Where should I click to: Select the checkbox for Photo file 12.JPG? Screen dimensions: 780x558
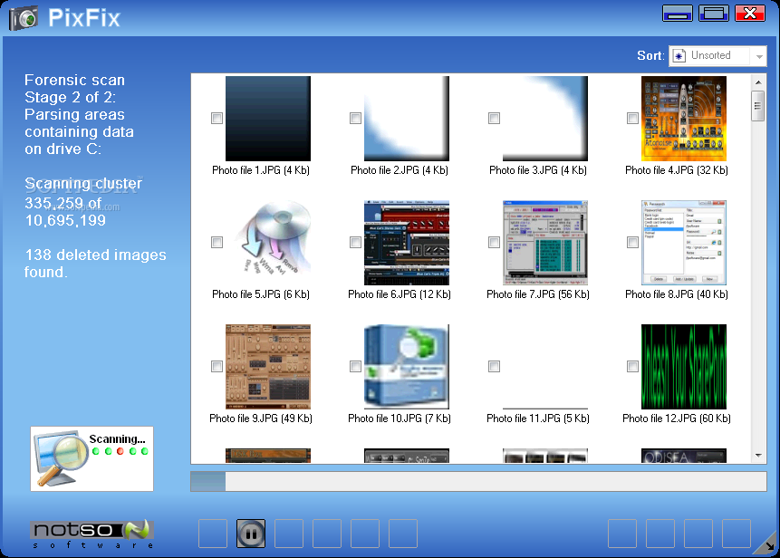(x=632, y=367)
